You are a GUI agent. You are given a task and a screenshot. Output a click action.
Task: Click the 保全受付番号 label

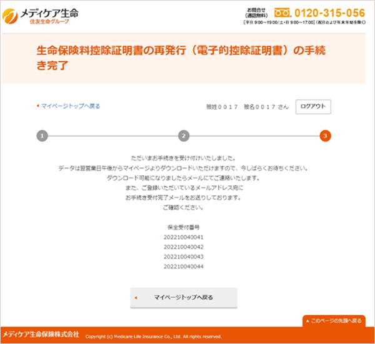(x=184, y=227)
